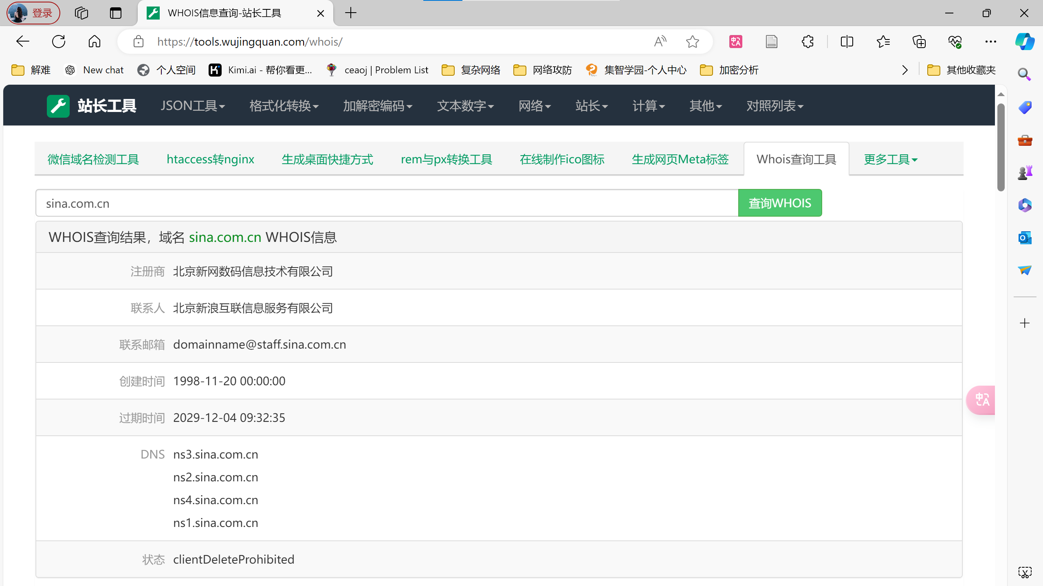This screenshot has width=1043, height=586.
Task: Open the sidebar search icon
Action: tap(1024, 74)
